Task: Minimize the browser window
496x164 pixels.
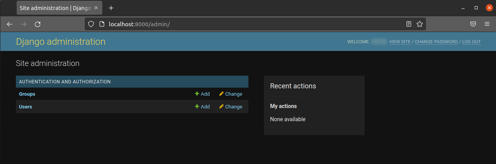Action: [x=463, y=8]
